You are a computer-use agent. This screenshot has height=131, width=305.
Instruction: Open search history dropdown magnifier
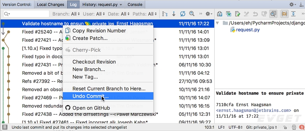(x=7, y=14)
